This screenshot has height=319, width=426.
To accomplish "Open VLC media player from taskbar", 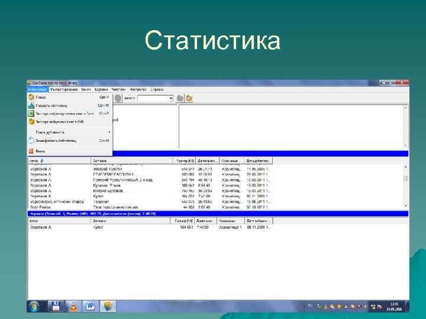I will [x=73, y=306].
